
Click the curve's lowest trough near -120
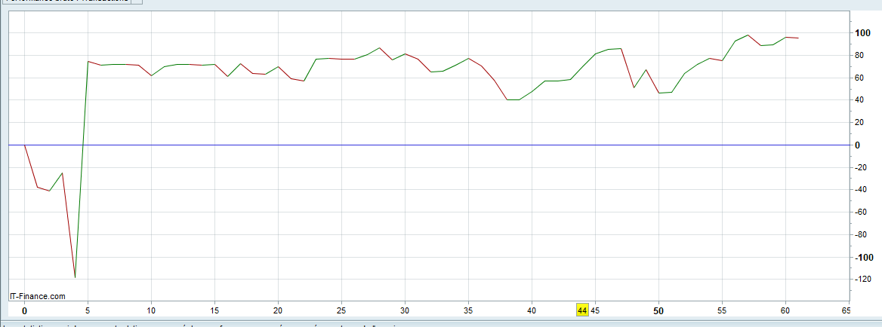[x=75, y=277]
